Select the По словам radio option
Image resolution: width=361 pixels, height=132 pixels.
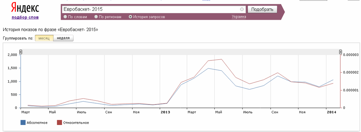point(65,17)
